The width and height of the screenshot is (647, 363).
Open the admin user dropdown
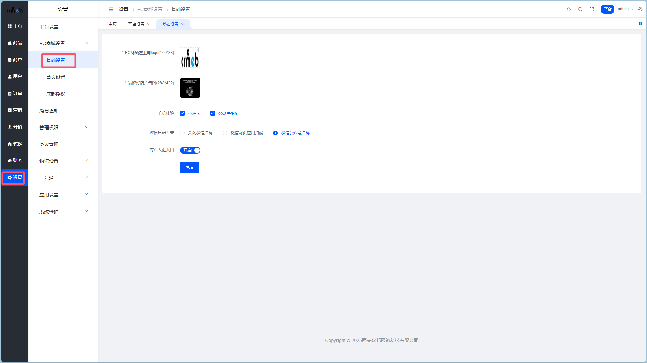click(x=625, y=9)
